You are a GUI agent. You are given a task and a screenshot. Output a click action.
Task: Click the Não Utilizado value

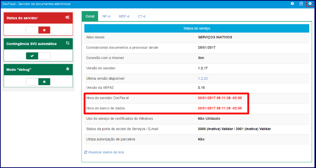pyautogui.click(x=209, y=118)
